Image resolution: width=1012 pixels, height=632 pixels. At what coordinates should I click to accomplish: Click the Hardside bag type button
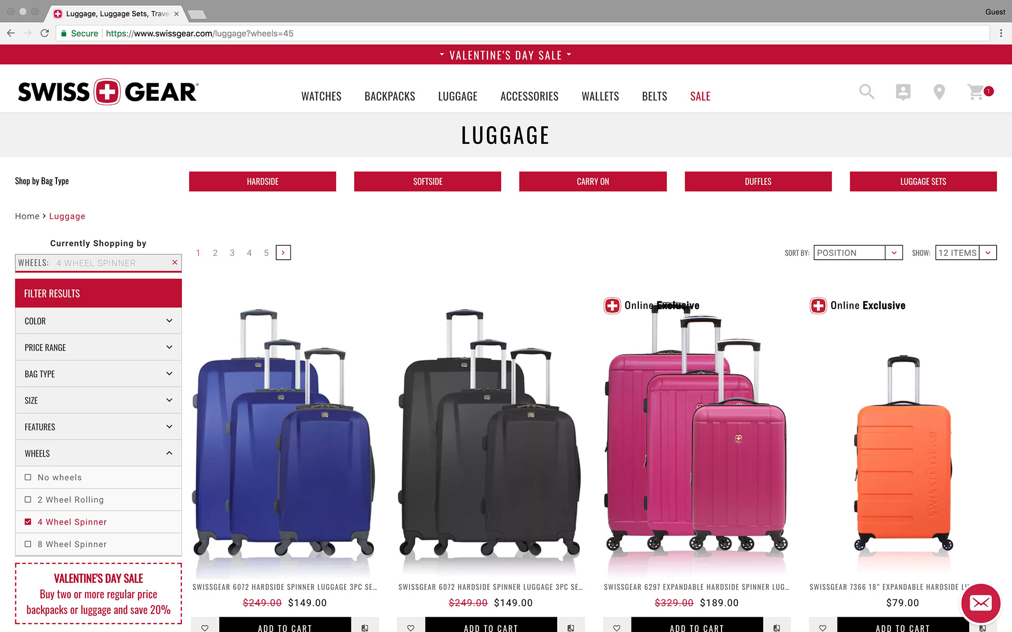(262, 181)
